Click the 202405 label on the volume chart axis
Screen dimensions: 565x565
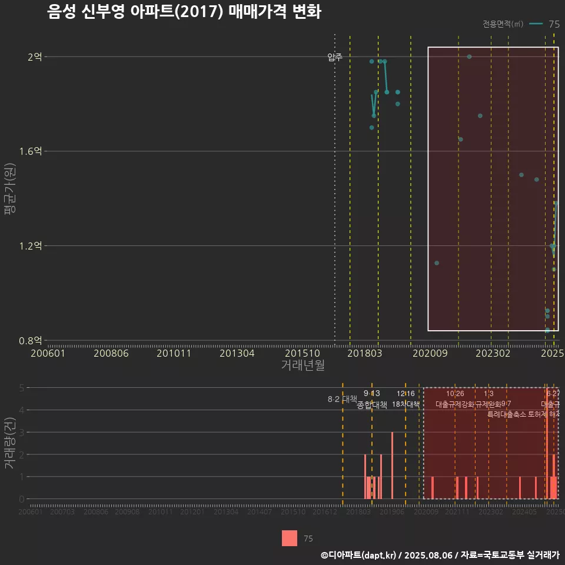524,511
